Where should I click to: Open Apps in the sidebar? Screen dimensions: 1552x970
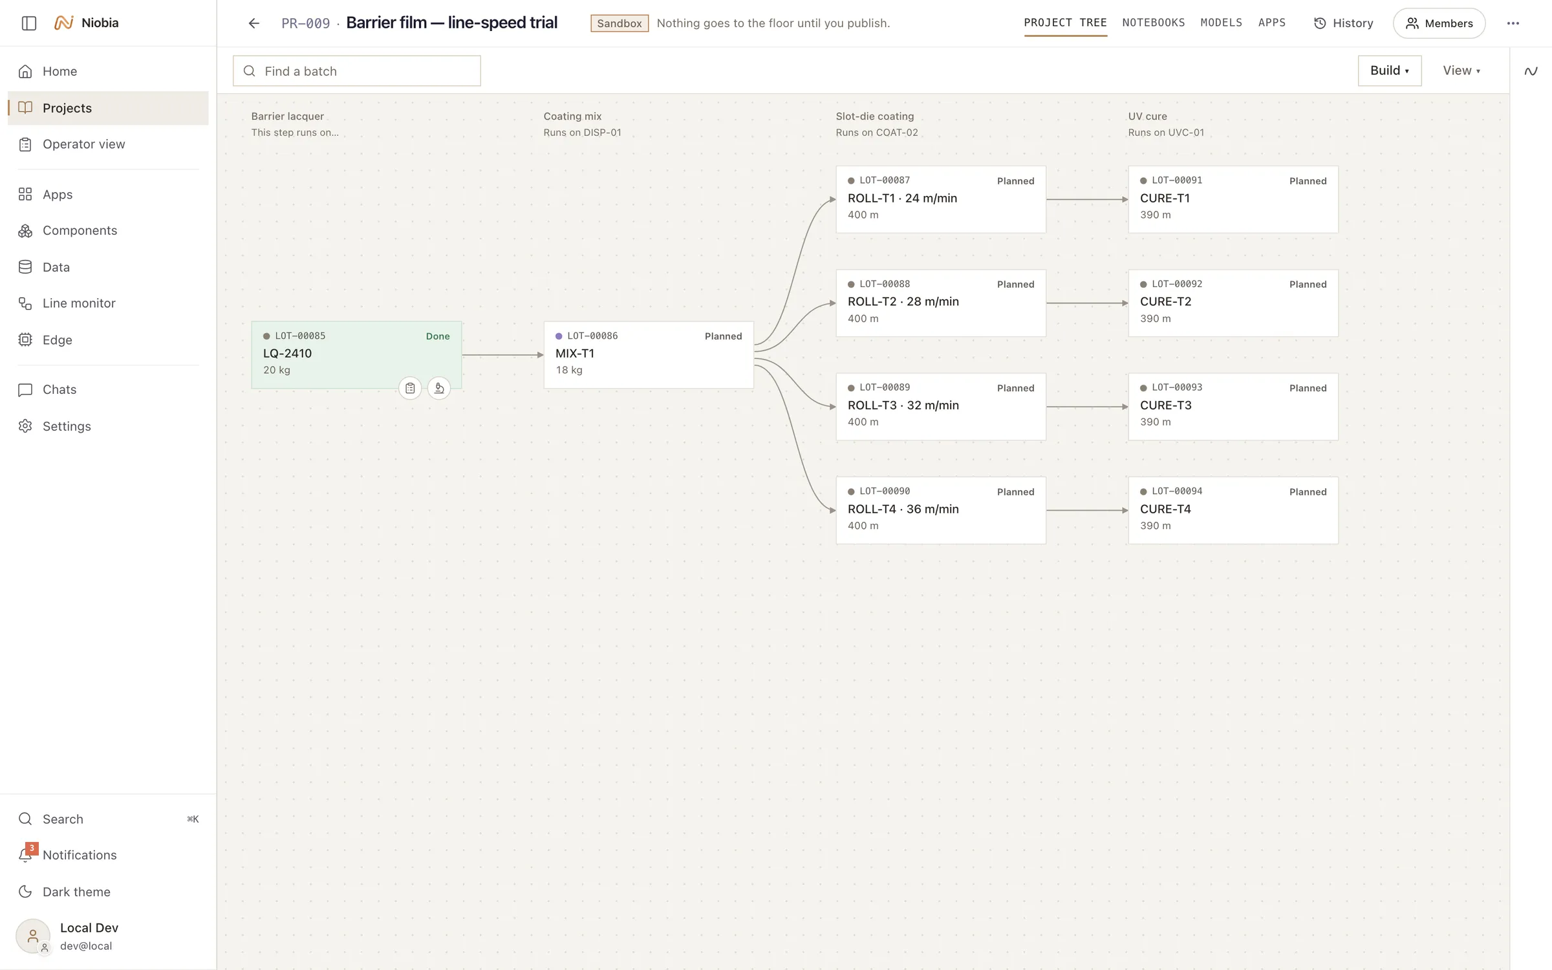pyautogui.click(x=108, y=195)
